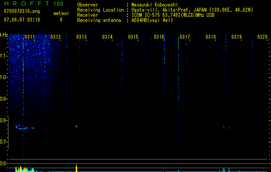Select the observer name Masayuki Kobayashi

[155, 5]
